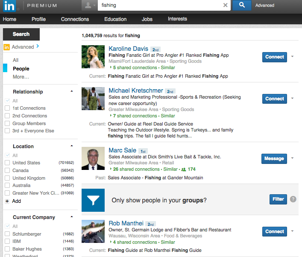The image size is (302, 257).
Task: Open Michael Kretschmer profile name link
Action: coord(136,91)
